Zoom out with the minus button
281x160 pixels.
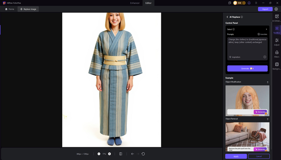click(x=99, y=154)
